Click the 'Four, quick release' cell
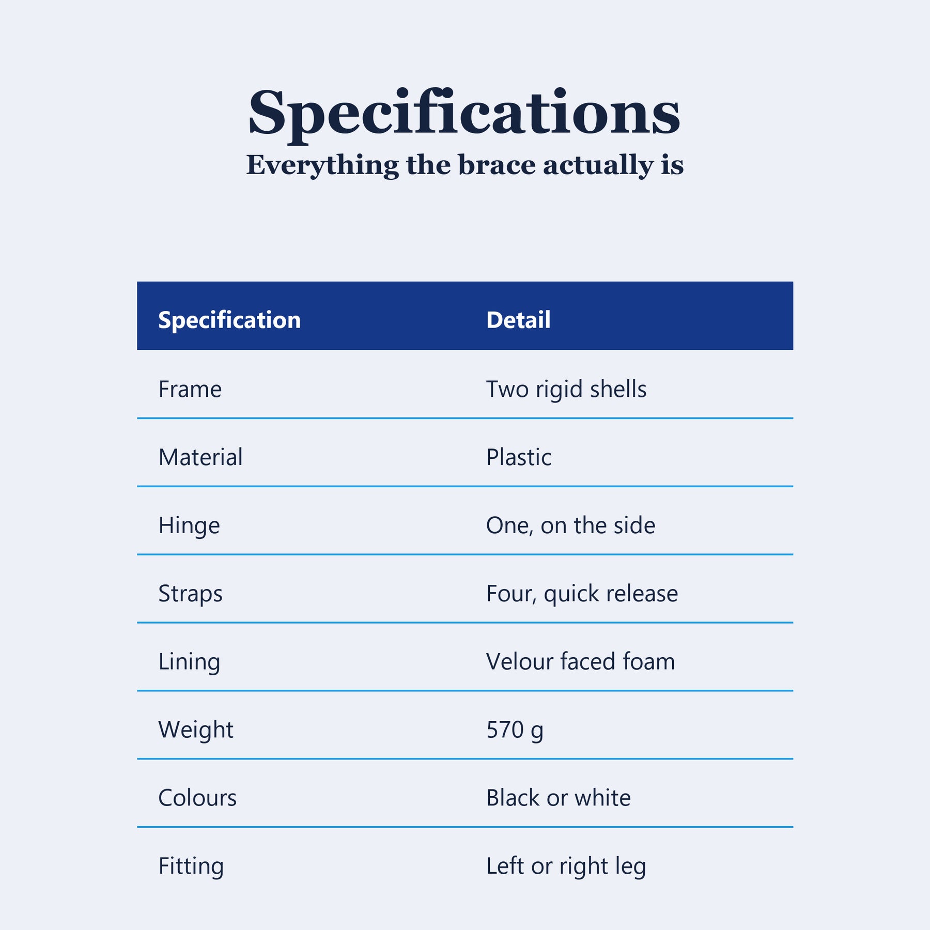 [x=582, y=594]
